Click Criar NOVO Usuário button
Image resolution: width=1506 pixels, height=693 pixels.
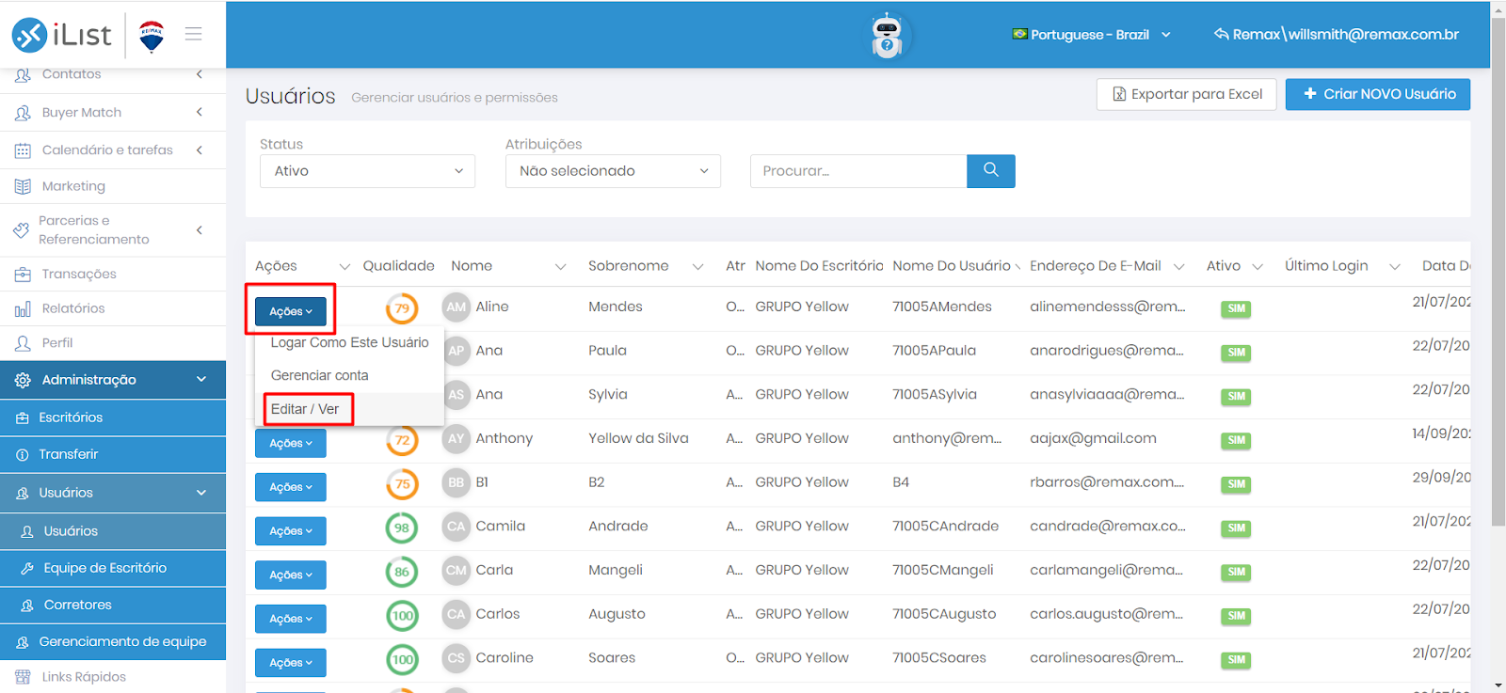1378,94
